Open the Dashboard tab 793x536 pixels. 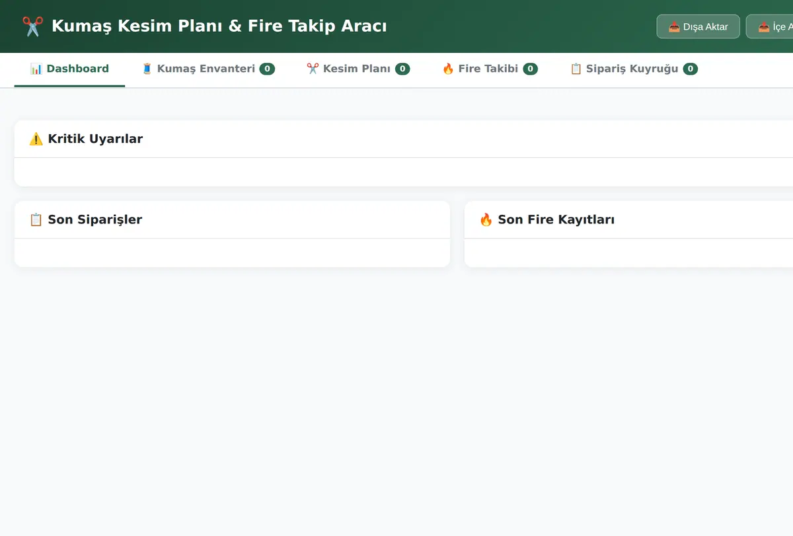pyautogui.click(x=69, y=69)
